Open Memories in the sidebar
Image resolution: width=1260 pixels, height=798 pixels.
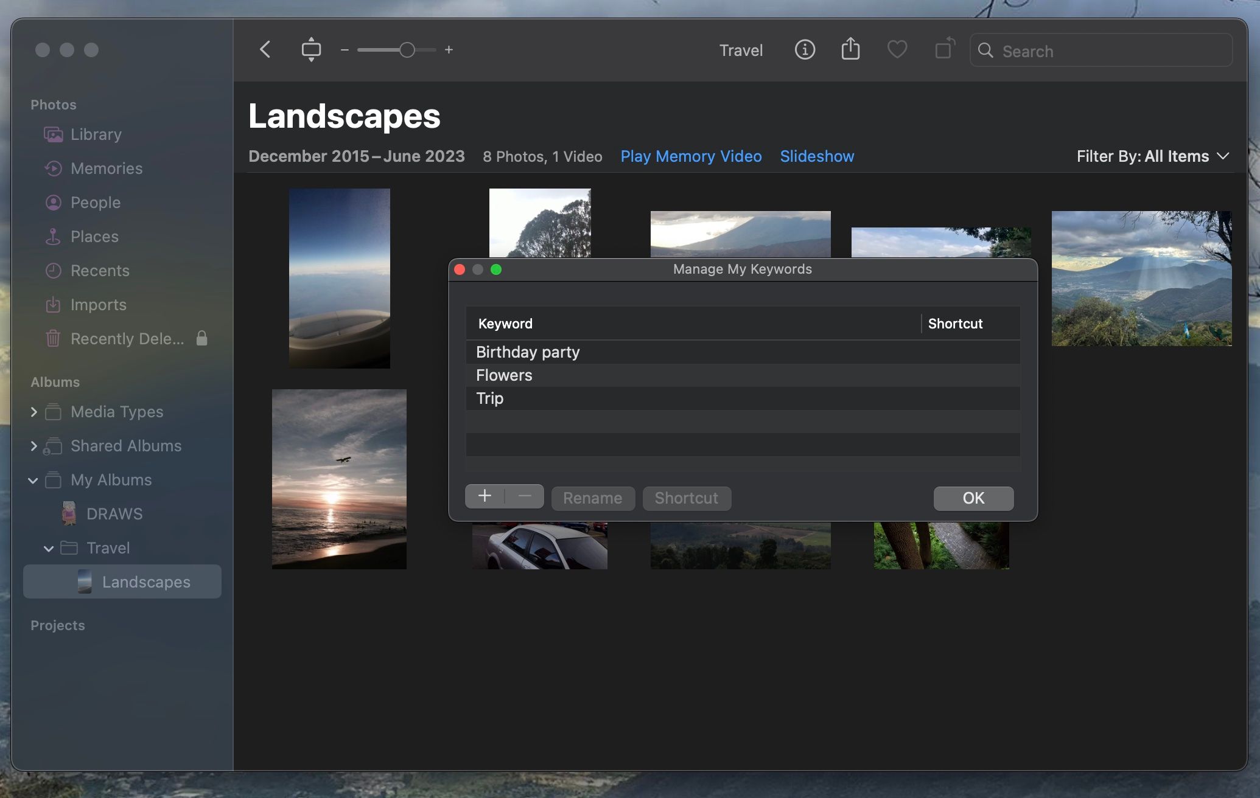(x=106, y=168)
